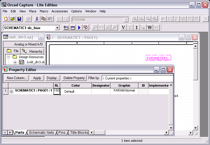Open the Macro menu
Viewport: 210px width, 145px height.
click(44, 11)
